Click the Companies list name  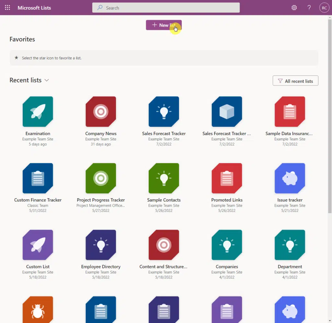click(x=227, y=266)
